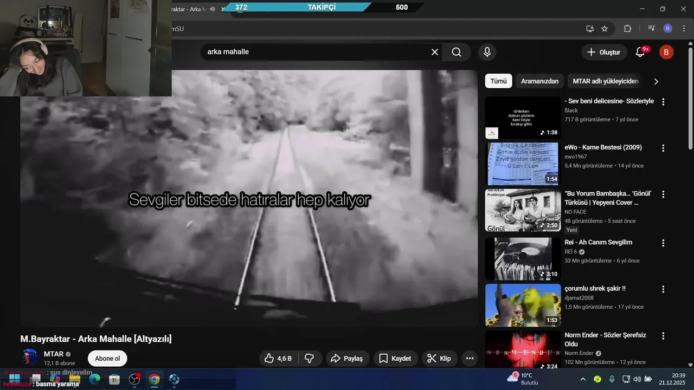694x390 pixels.
Task: Open Microsoft Store from the taskbar
Action: pyautogui.click(x=114, y=379)
